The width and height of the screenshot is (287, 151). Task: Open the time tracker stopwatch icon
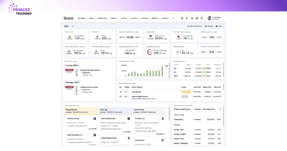pos(182,18)
